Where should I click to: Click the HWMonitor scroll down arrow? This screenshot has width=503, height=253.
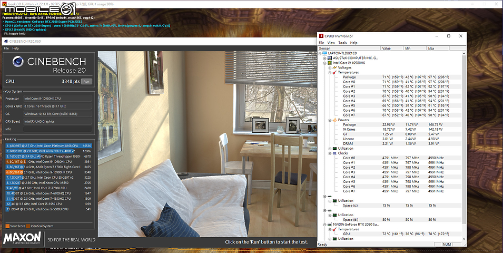[463, 239]
